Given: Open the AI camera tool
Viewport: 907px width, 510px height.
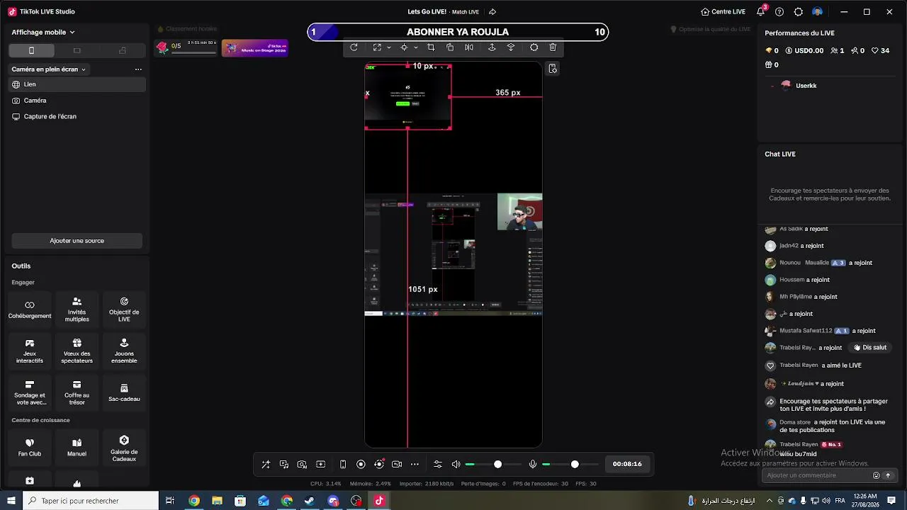Looking at the screenshot, I should 303,464.
